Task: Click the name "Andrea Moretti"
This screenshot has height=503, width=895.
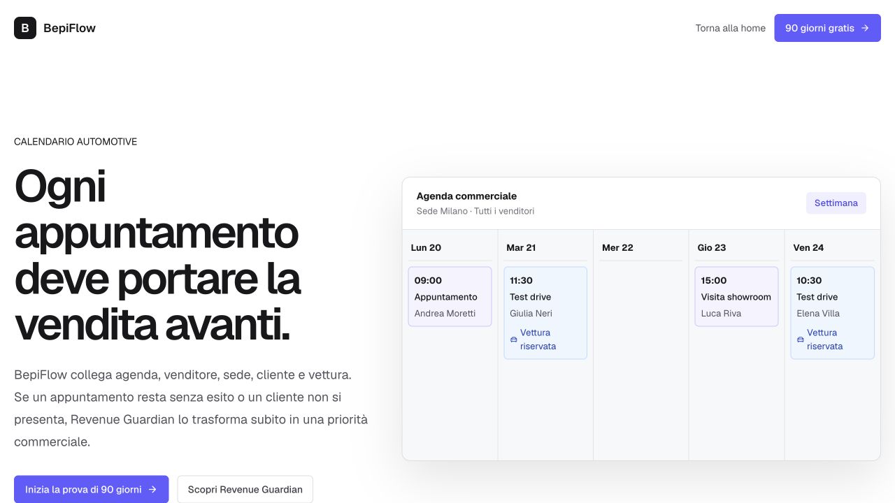Action: [445, 313]
